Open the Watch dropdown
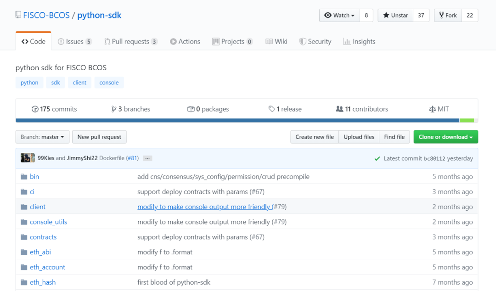496x291 pixels. point(339,15)
